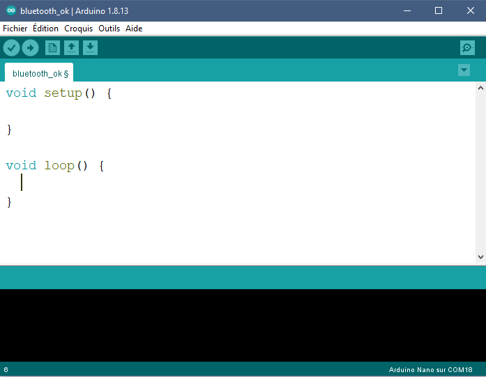
Task: Click the editor scrollbar up arrow
Action: point(480,88)
